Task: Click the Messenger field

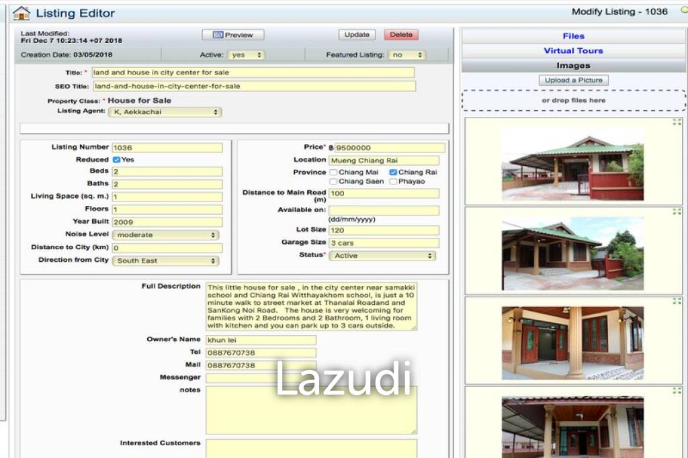Action: point(261,377)
